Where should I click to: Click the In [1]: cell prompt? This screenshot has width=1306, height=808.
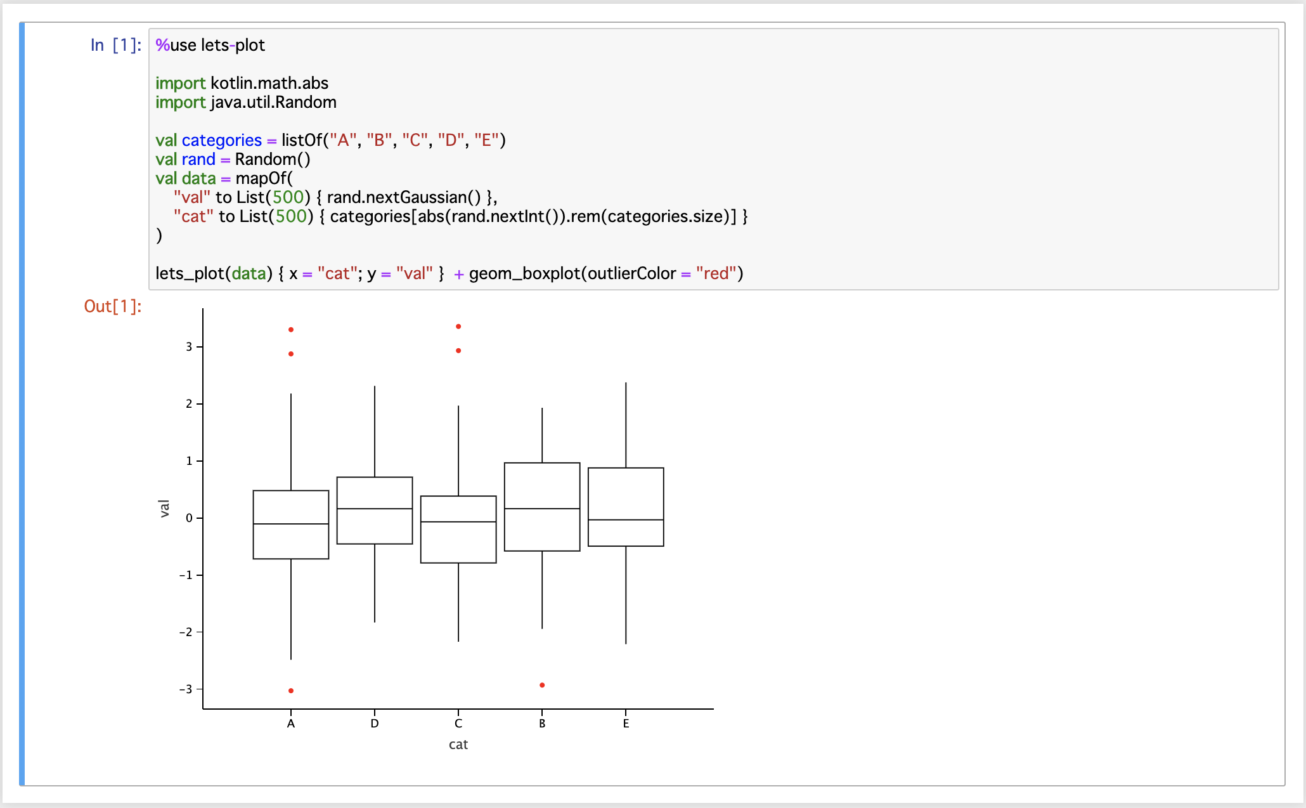coord(115,45)
